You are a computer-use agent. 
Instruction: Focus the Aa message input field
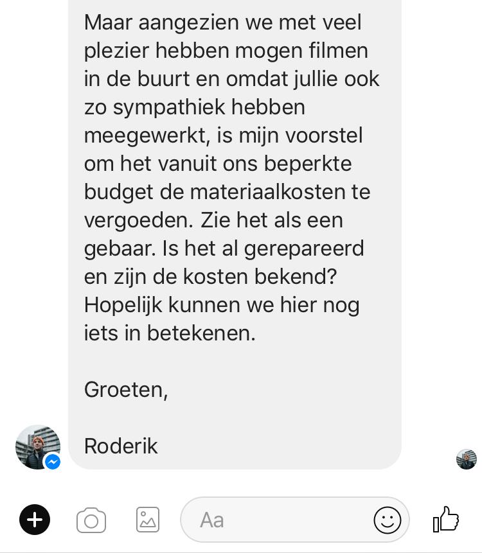[x=277, y=520]
